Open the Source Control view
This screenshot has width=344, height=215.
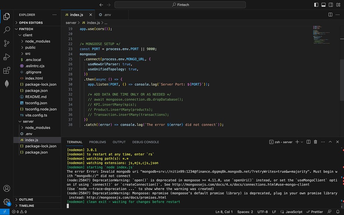(x=7, y=43)
